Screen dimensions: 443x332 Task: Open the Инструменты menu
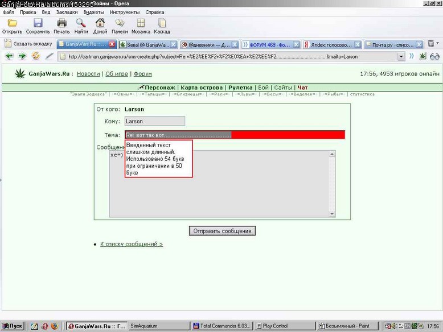click(x=125, y=12)
